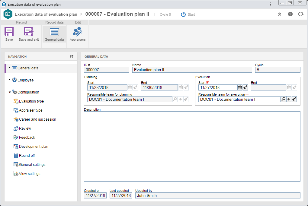Click responsible team for execution field

coord(239,99)
